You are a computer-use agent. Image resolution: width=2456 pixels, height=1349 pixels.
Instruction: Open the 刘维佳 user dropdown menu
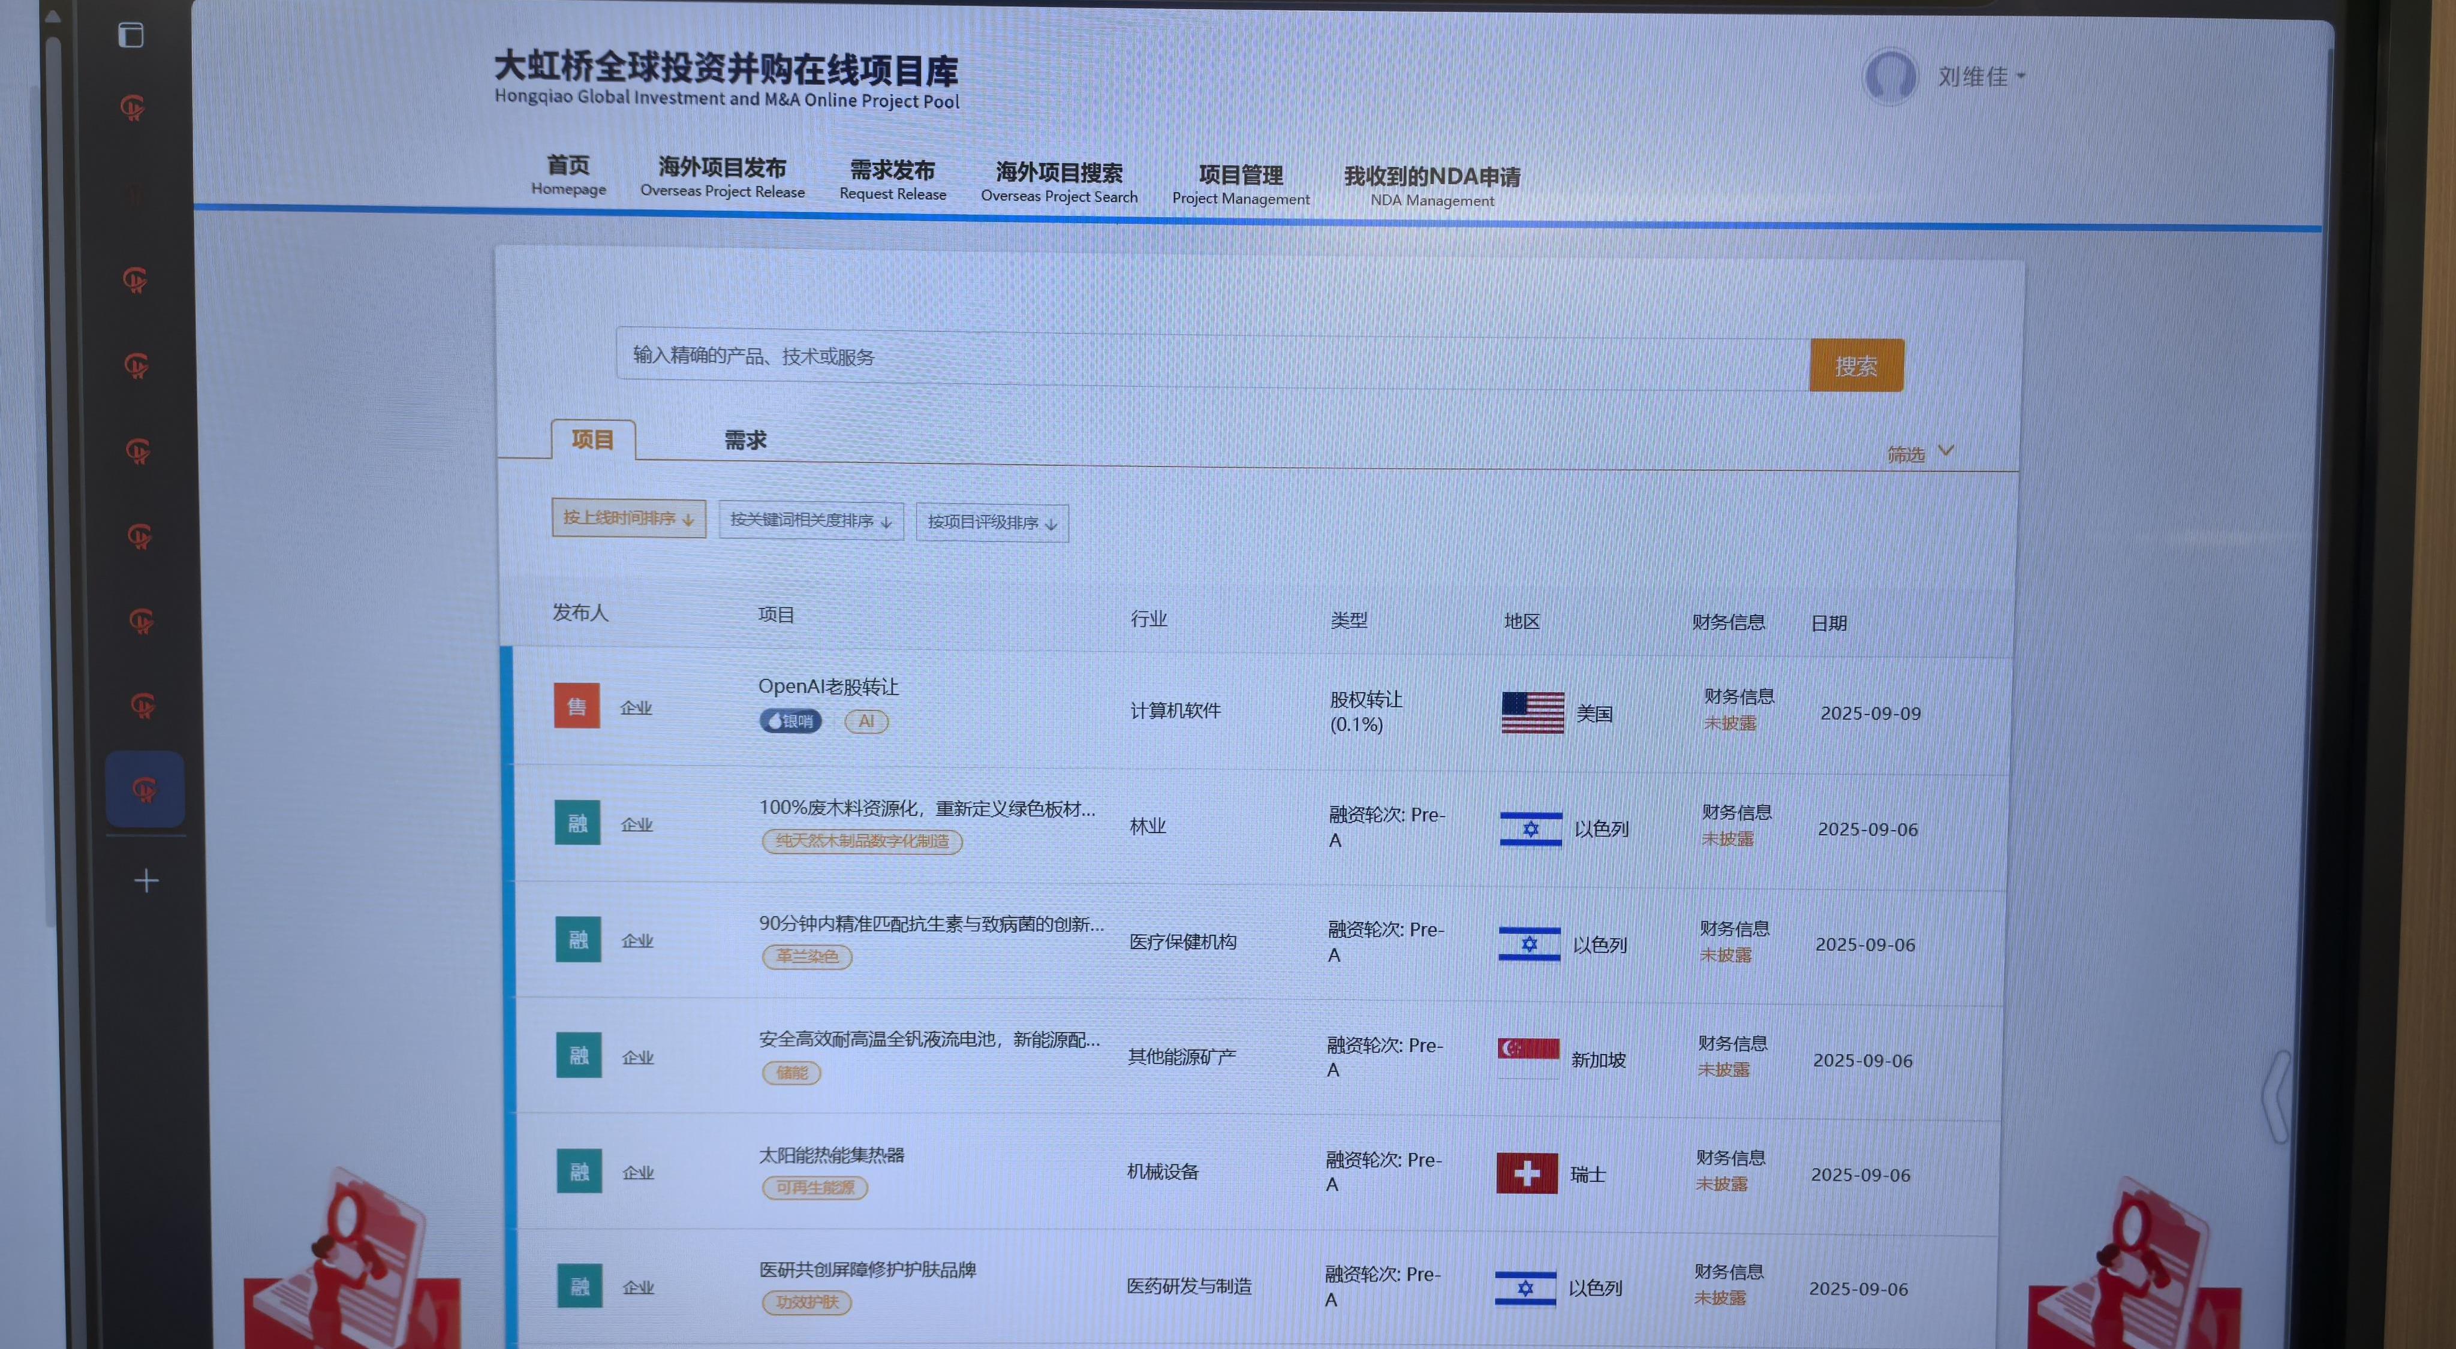pyautogui.click(x=1981, y=77)
